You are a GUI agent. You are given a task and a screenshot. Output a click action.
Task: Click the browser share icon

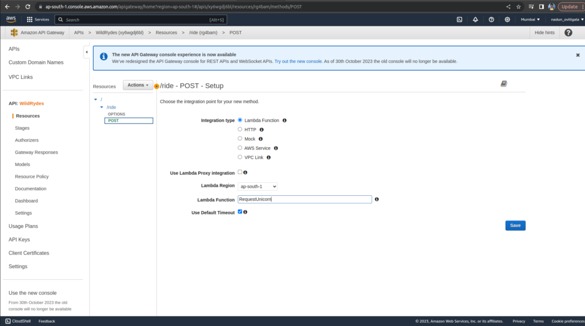point(508,7)
